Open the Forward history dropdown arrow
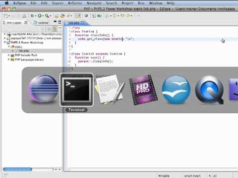 pos(131,16)
